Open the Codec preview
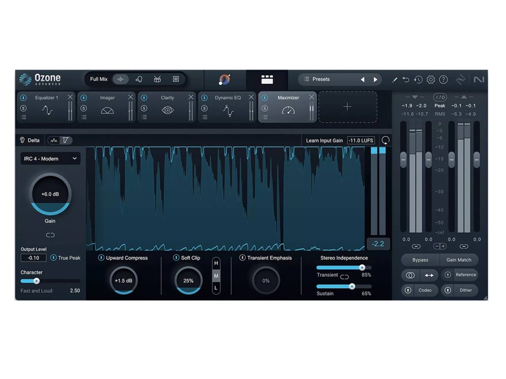506x379 pixels. click(x=425, y=290)
